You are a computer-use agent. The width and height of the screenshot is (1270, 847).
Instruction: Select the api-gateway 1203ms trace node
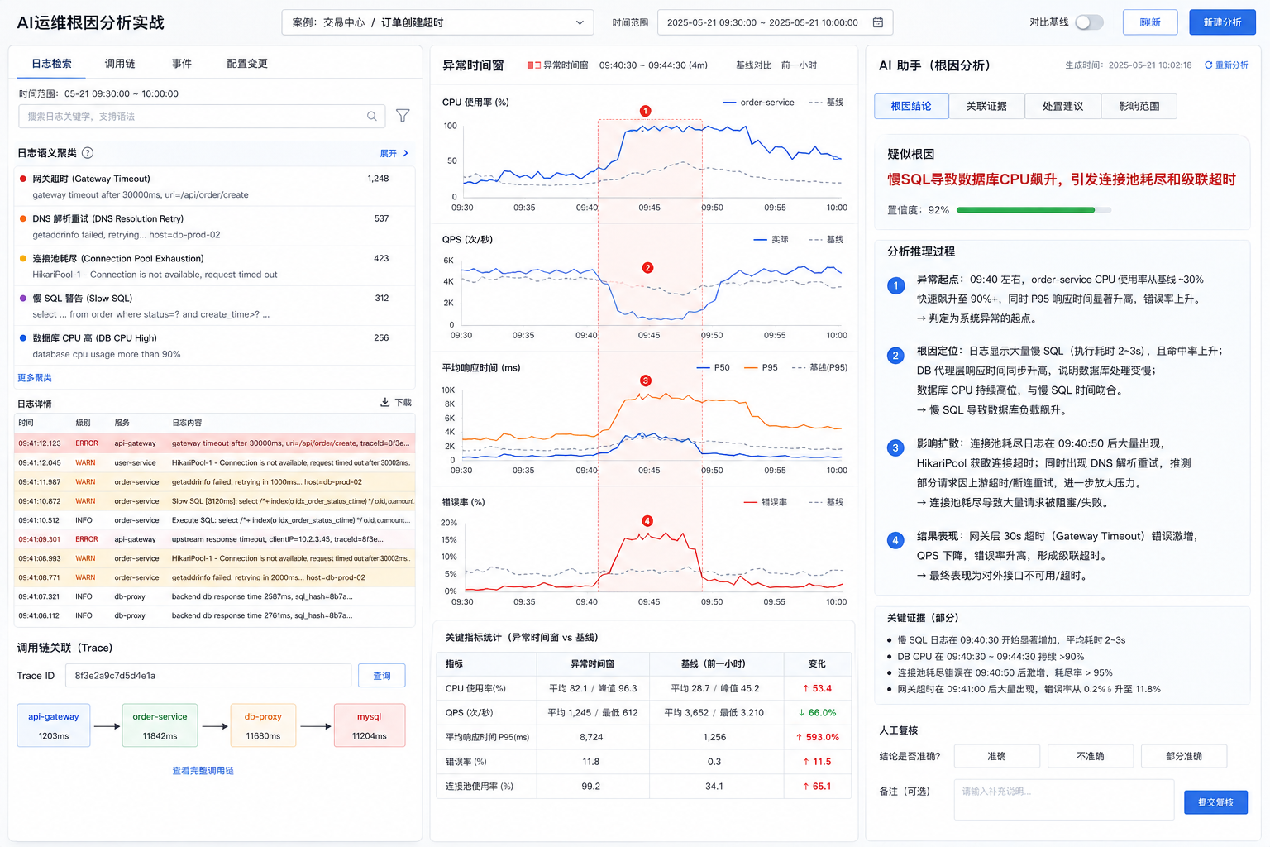pyautogui.click(x=54, y=725)
